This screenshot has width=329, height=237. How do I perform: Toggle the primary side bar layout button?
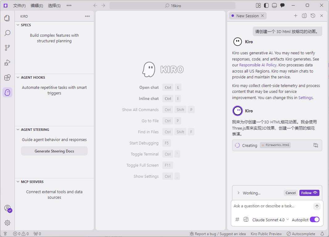(x=266, y=6)
